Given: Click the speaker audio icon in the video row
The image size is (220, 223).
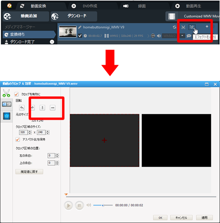Looking at the screenshot, I should (x=159, y=36).
